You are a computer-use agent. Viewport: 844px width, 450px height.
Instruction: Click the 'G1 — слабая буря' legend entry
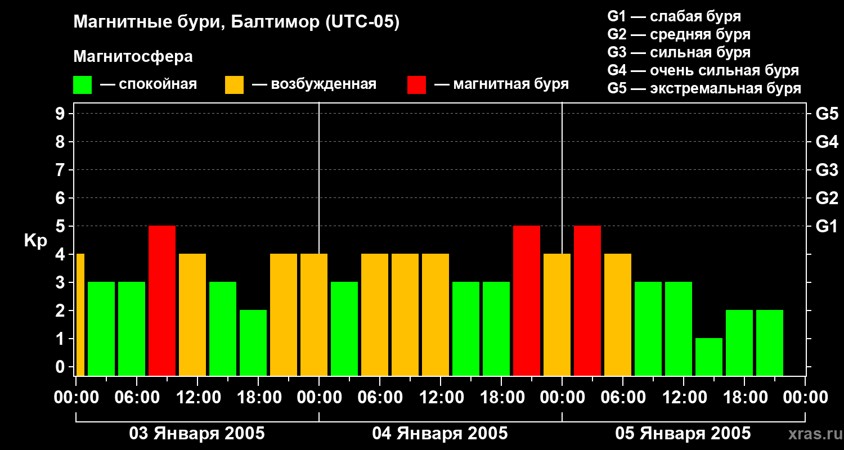click(x=674, y=16)
